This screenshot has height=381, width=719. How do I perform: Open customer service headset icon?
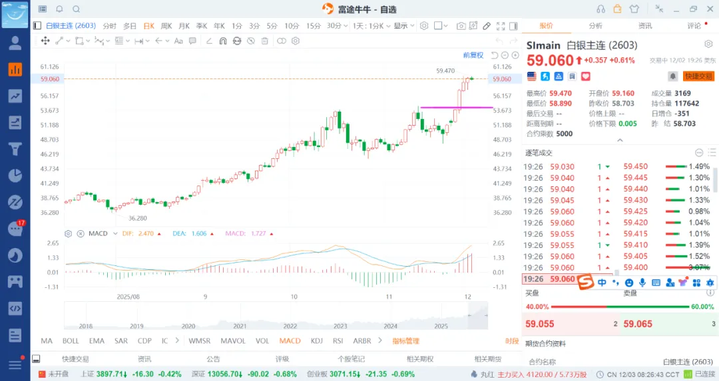tap(601, 9)
